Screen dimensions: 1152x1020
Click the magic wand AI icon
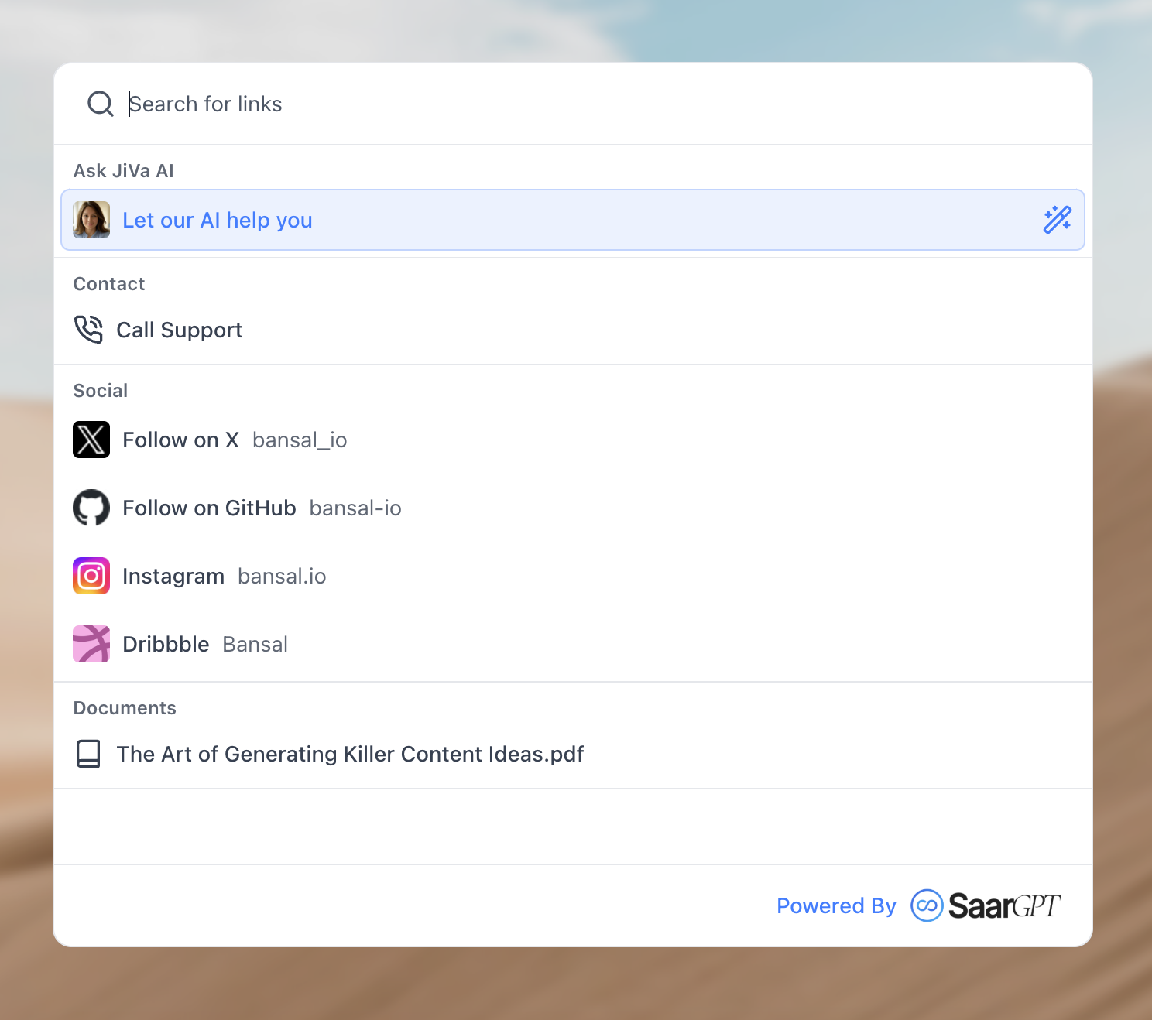click(1057, 220)
